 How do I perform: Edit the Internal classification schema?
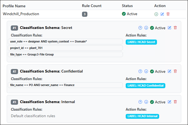click(x=169, y=102)
